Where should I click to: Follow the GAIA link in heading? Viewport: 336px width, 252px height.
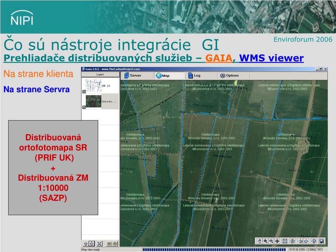[219, 58]
